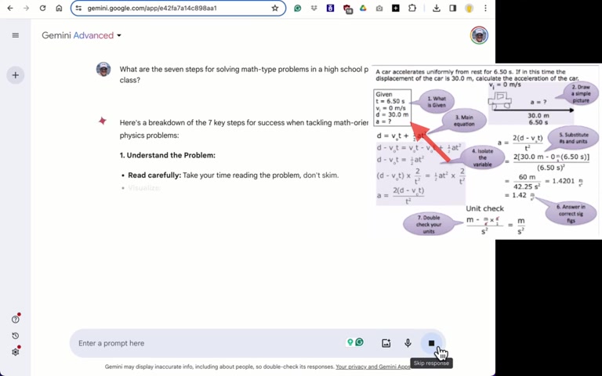This screenshot has height=376, width=602.
Task: View site information icon in address bar
Action: 78,8
